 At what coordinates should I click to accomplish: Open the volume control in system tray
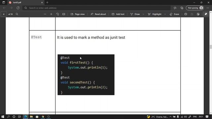[185, 117]
